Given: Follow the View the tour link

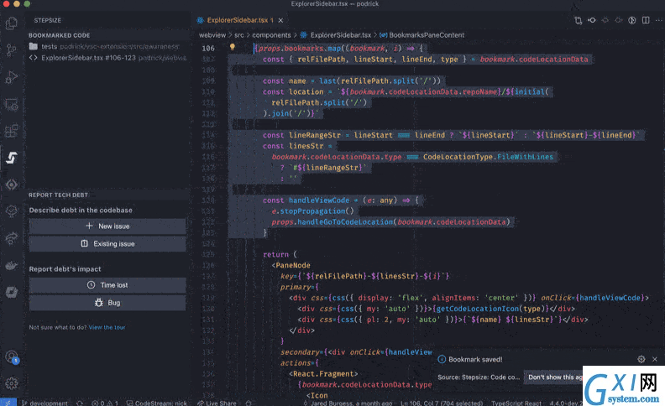Looking at the screenshot, I should pos(107,327).
